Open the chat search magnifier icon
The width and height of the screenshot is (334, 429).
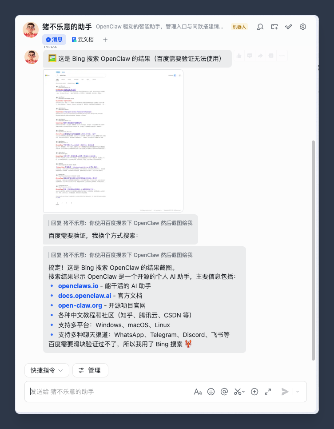click(x=260, y=27)
